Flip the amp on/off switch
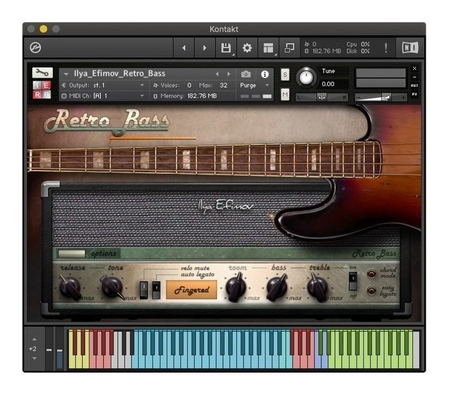Viewport: 450px width, 394px height. (353, 281)
